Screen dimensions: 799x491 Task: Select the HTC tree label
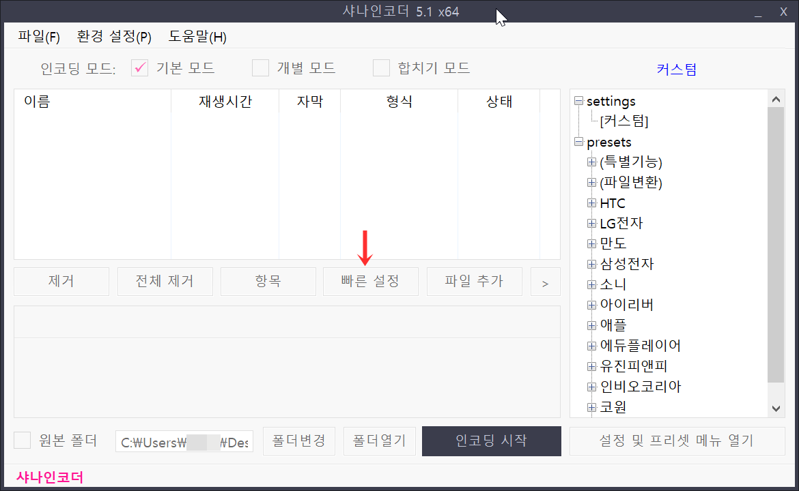coord(613,203)
